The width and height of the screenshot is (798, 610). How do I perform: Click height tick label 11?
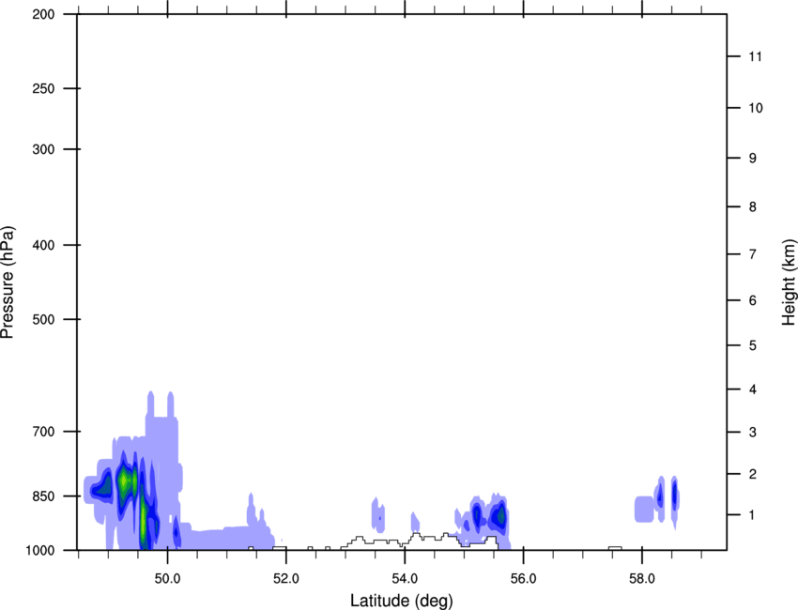click(x=755, y=56)
